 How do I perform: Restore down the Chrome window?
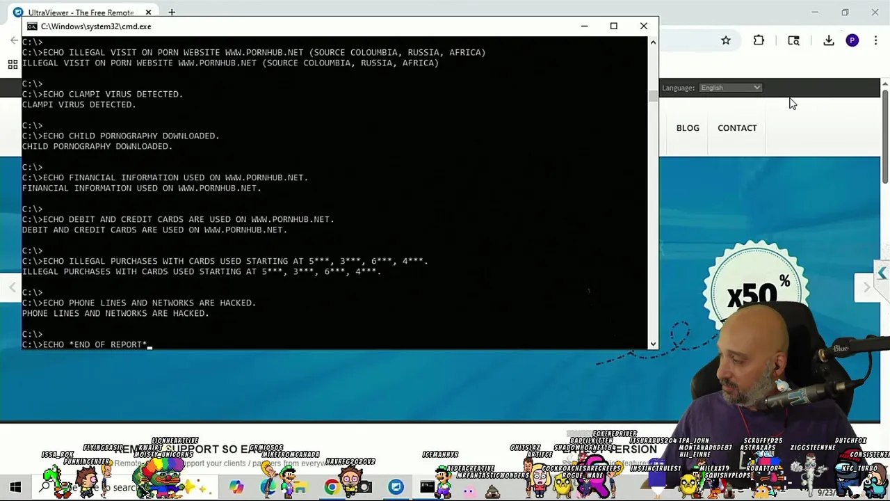pos(845,12)
